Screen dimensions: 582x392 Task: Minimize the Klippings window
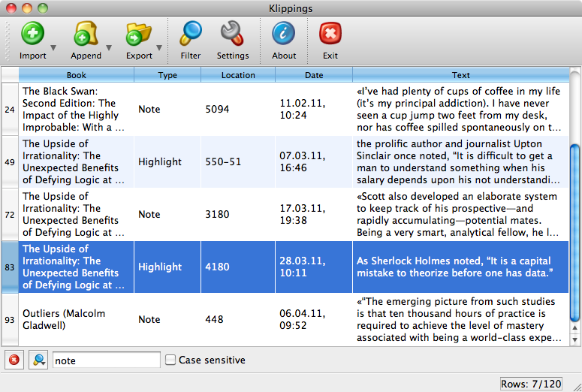tap(27, 8)
